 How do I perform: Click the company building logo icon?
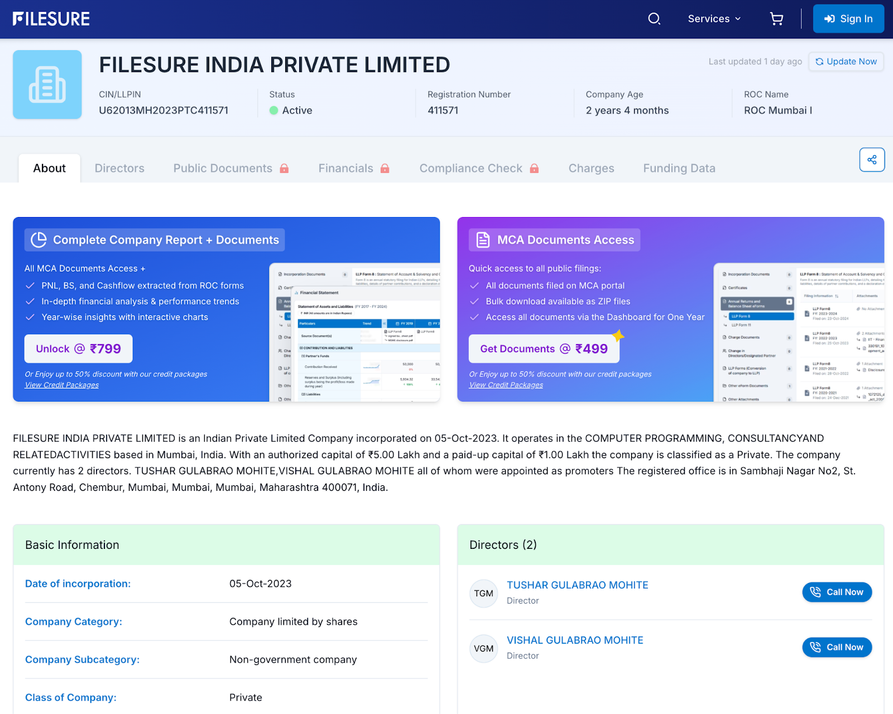click(x=47, y=85)
